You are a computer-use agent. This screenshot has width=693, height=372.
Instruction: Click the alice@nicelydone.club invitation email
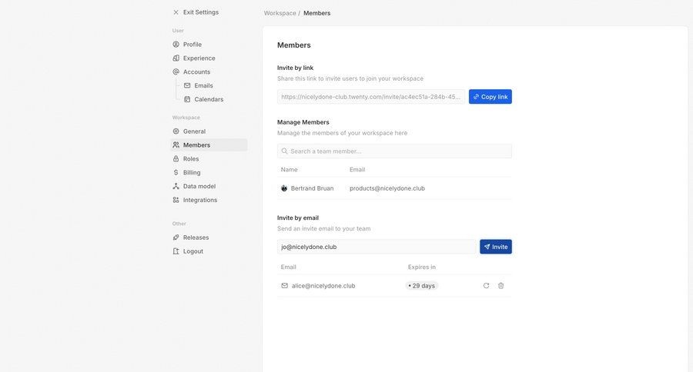323,285
